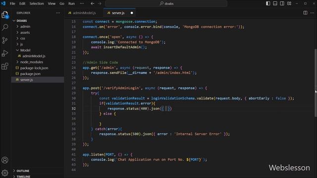Click line number 18 in the gutter
The height and width of the screenshot is (178, 317).
[73, 37]
